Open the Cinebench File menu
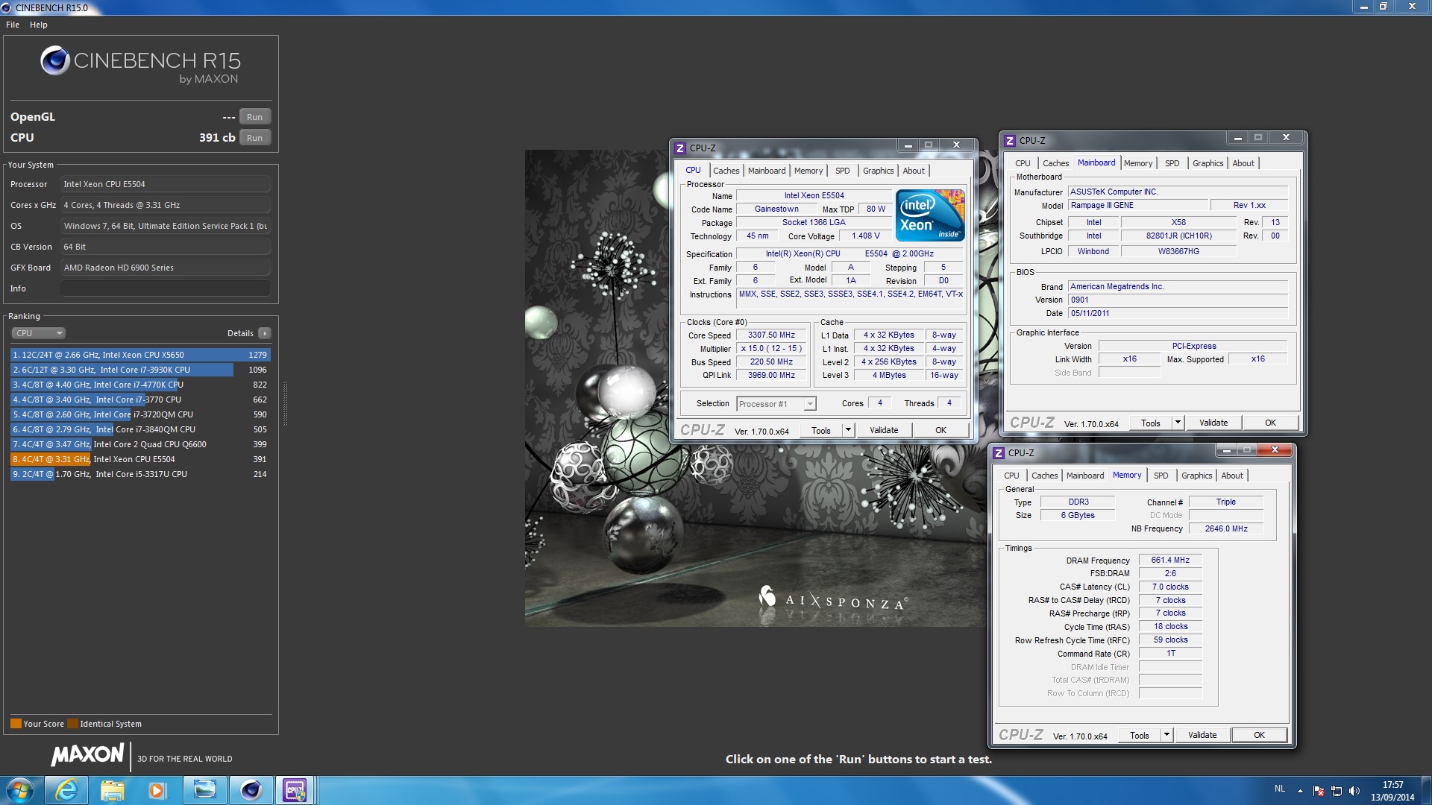The height and width of the screenshot is (805, 1432). tap(13, 25)
